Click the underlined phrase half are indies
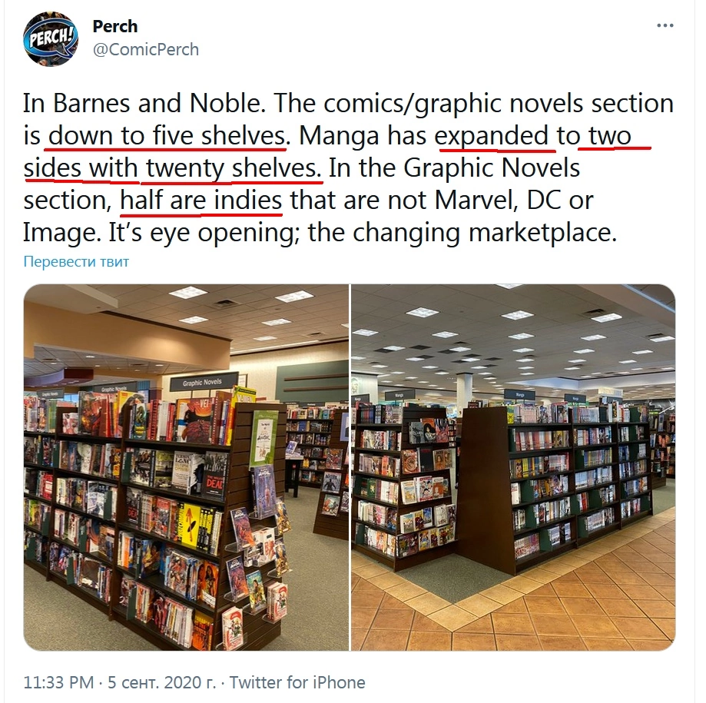This screenshot has height=703, width=706. [x=201, y=200]
